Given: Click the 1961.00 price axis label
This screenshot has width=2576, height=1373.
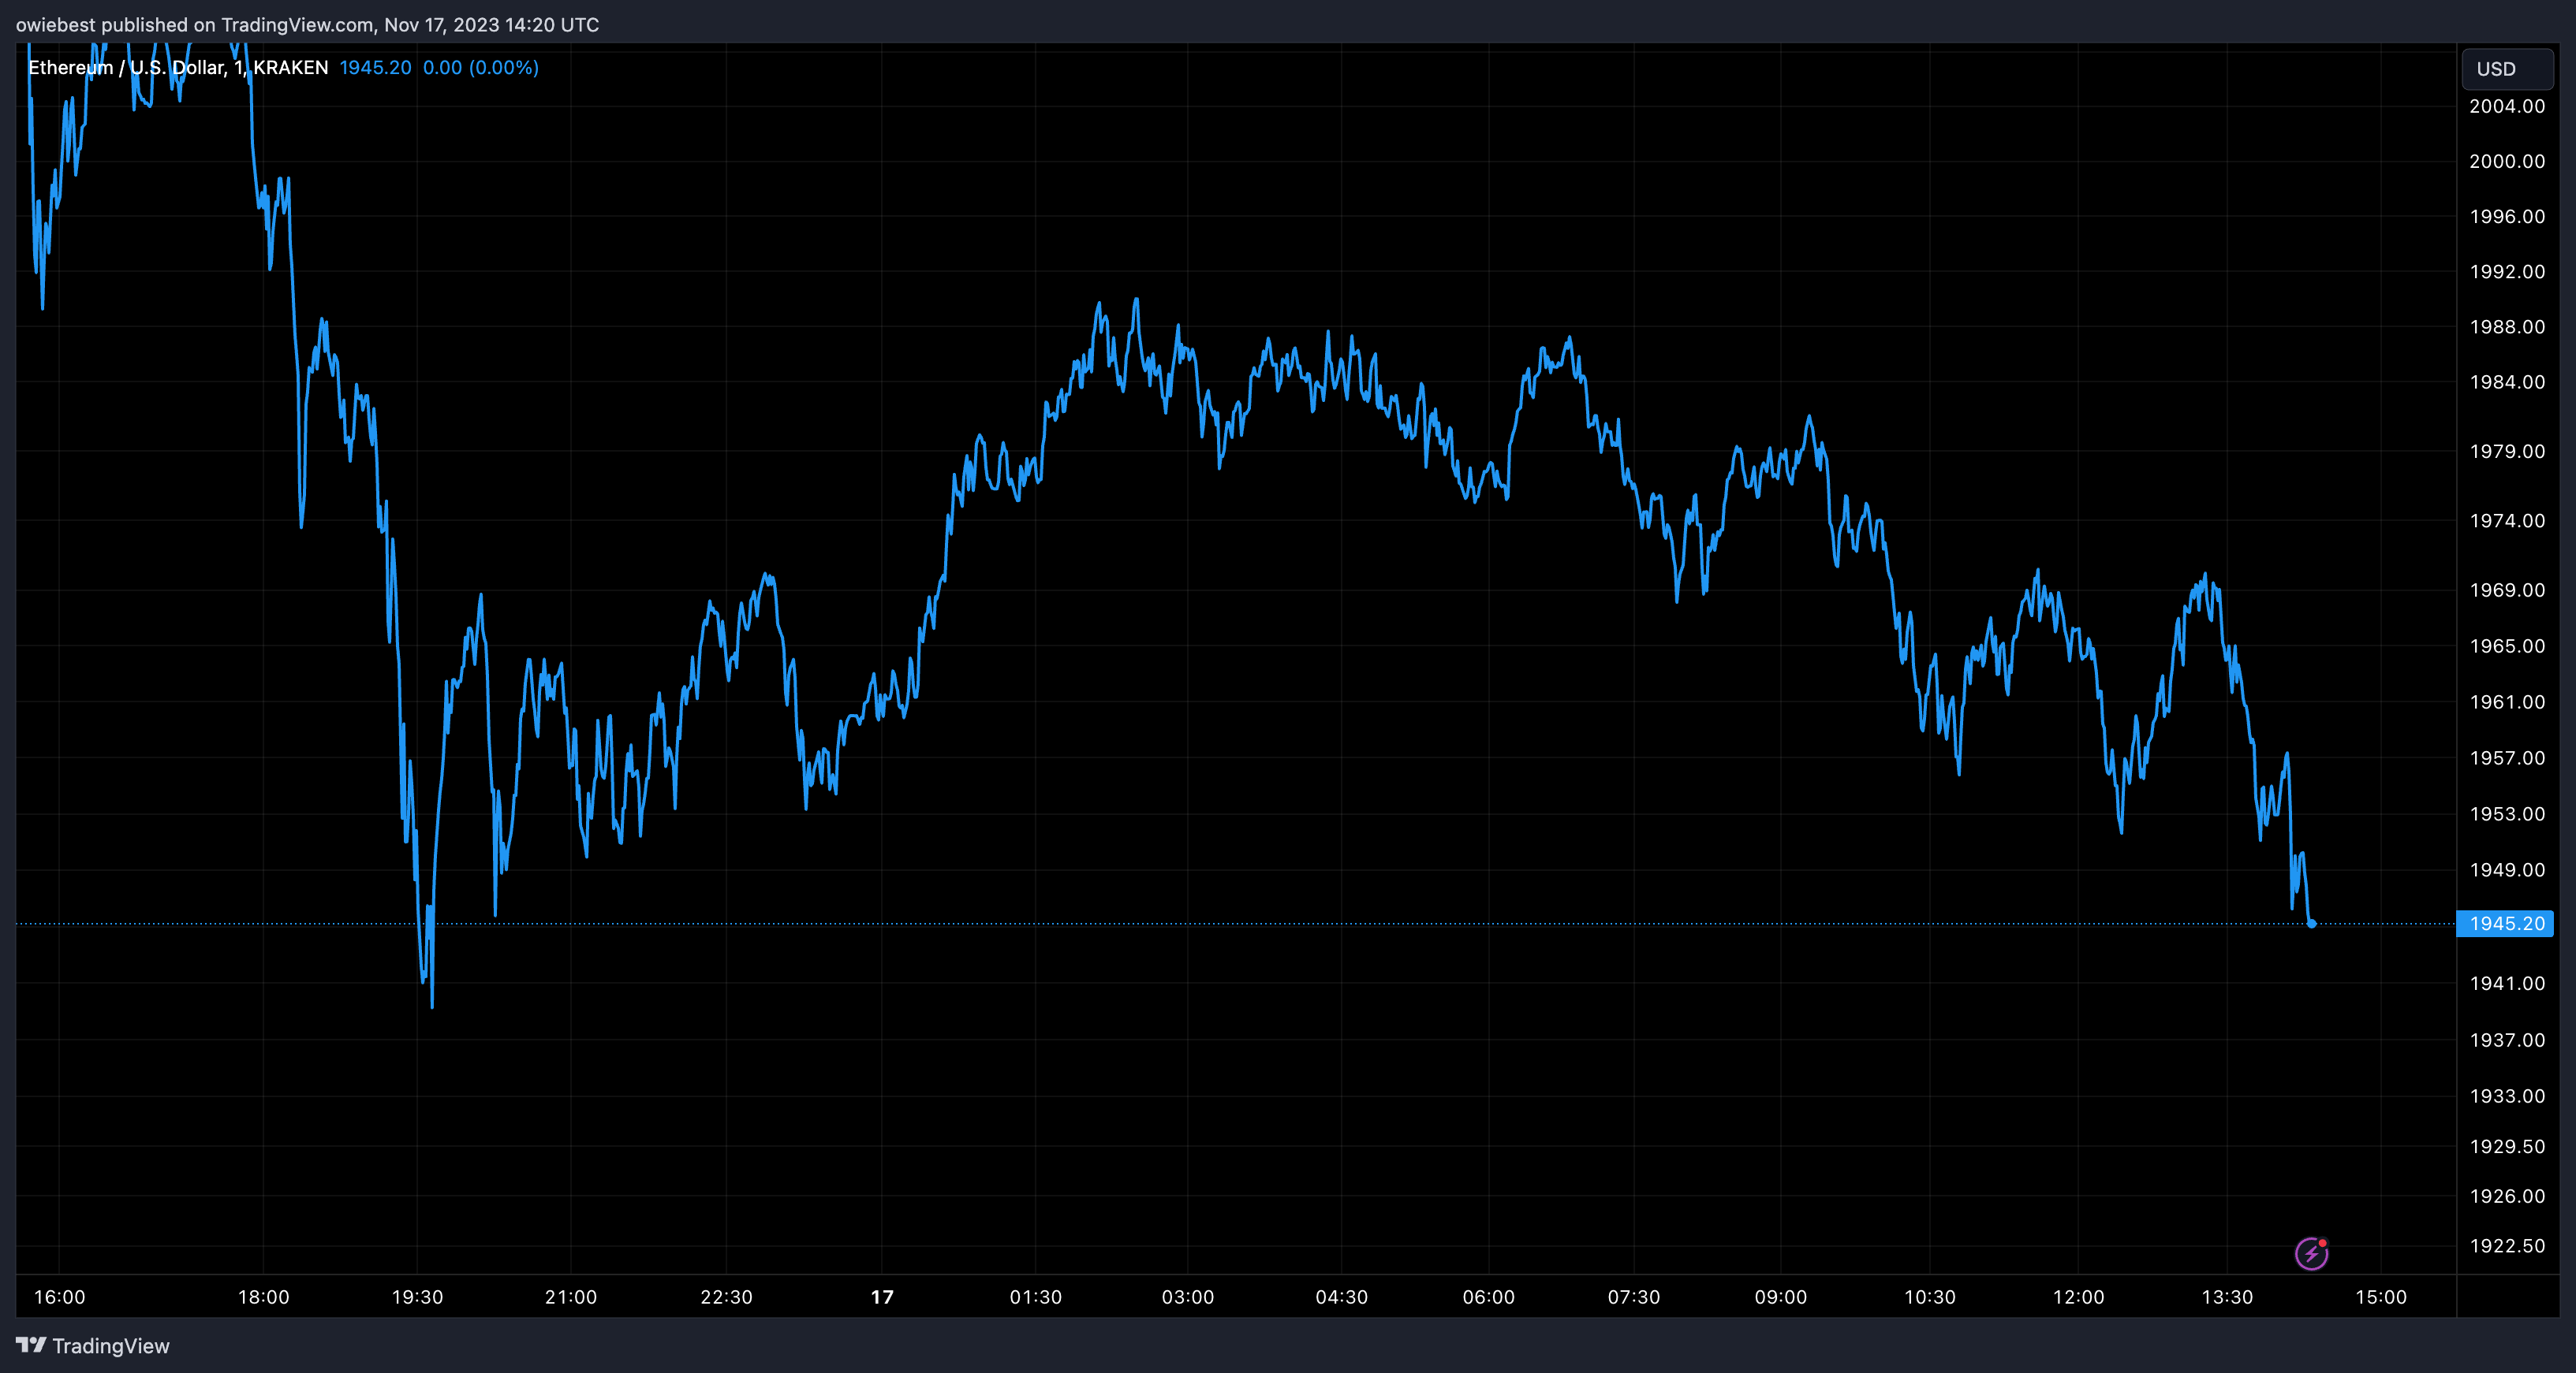Looking at the screenshot, I should (2507, 701).
